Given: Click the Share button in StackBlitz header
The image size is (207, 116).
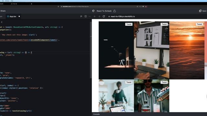Looking at the screenshot, I should 3,11.
